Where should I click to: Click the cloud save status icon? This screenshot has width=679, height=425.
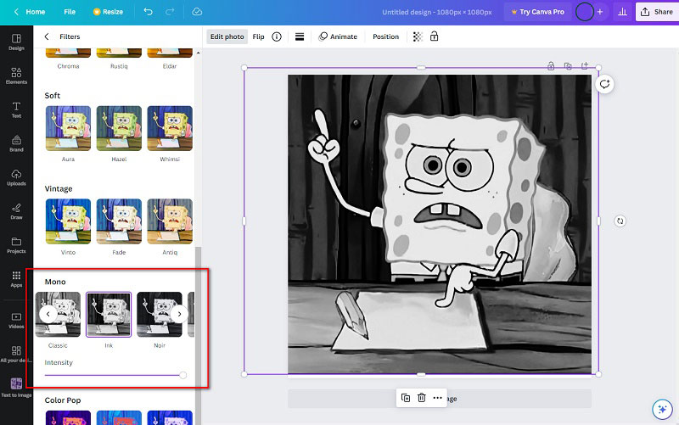(197, 12)
